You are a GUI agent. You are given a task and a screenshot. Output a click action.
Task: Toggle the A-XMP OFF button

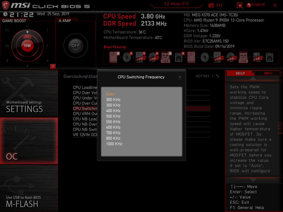click(75, 46)
